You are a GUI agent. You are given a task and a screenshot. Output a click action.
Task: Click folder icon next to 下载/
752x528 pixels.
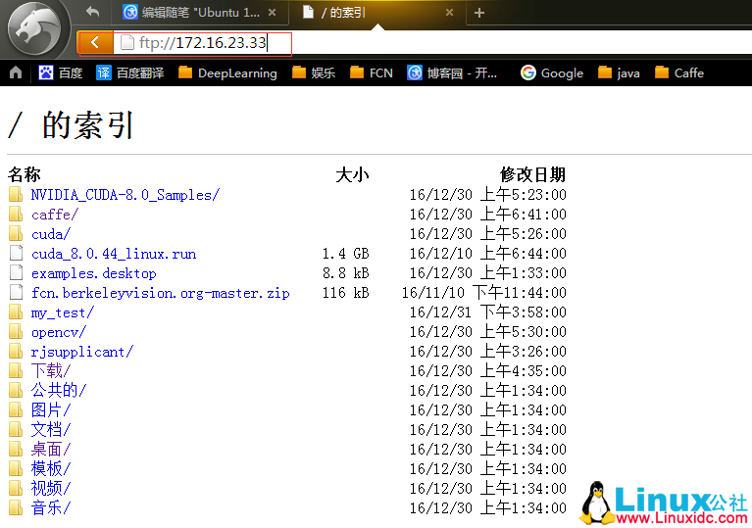click(x=16, y=370)
